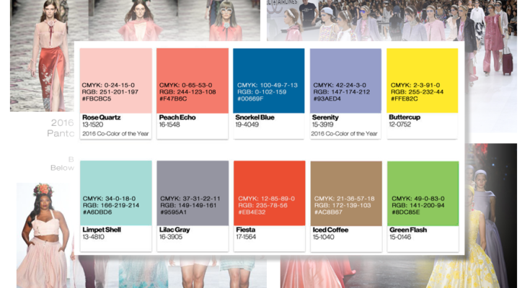Click 'CMYK: 2-3-91-0' text
530x288 pixels.
(x=415, y=85)
